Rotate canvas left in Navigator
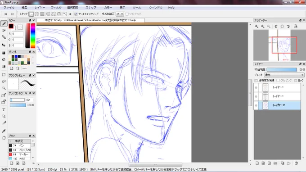Image resolution: width=306 pixels, height=172 pixels. click(276, 26)
